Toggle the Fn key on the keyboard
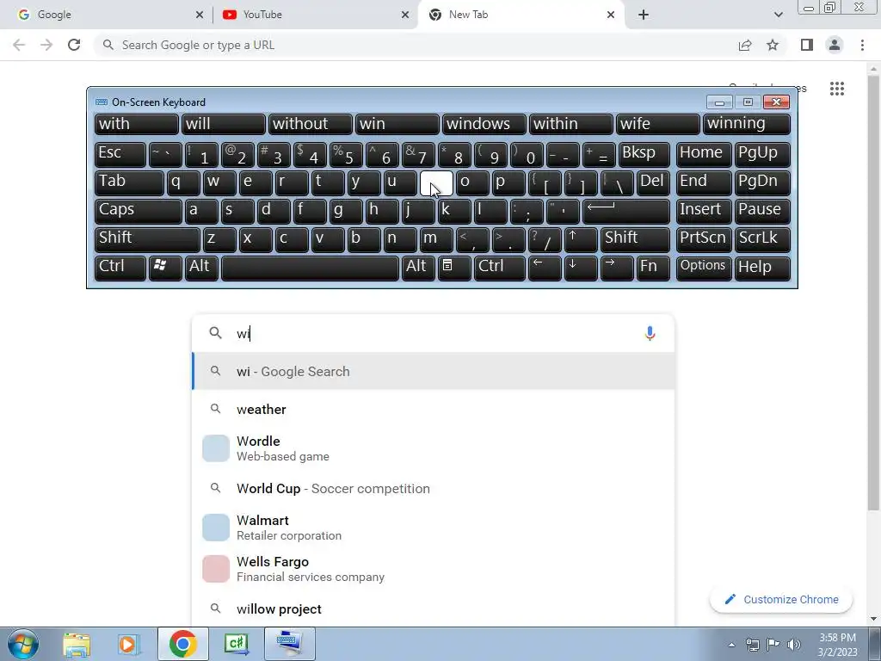The width and height of the screenshot is (881, 661). tap(654, 268)
